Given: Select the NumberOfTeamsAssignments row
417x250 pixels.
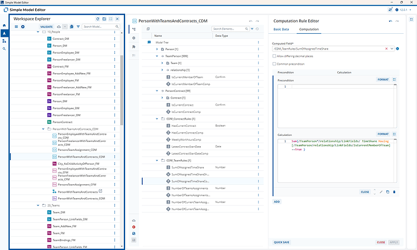Looking at the screenshot, I should pos(202,188).
